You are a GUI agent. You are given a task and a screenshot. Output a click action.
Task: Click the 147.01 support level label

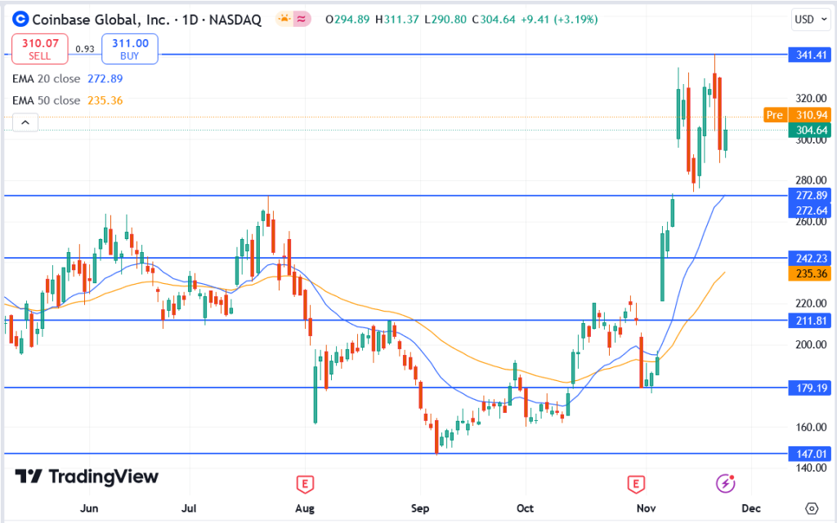tap(808, 454)
